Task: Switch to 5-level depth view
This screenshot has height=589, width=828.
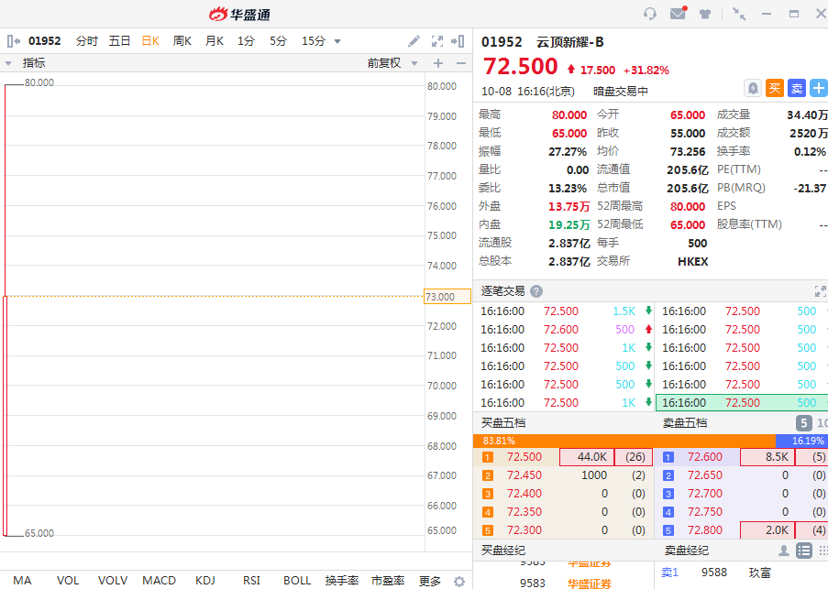Action: (x=803, y=423)
